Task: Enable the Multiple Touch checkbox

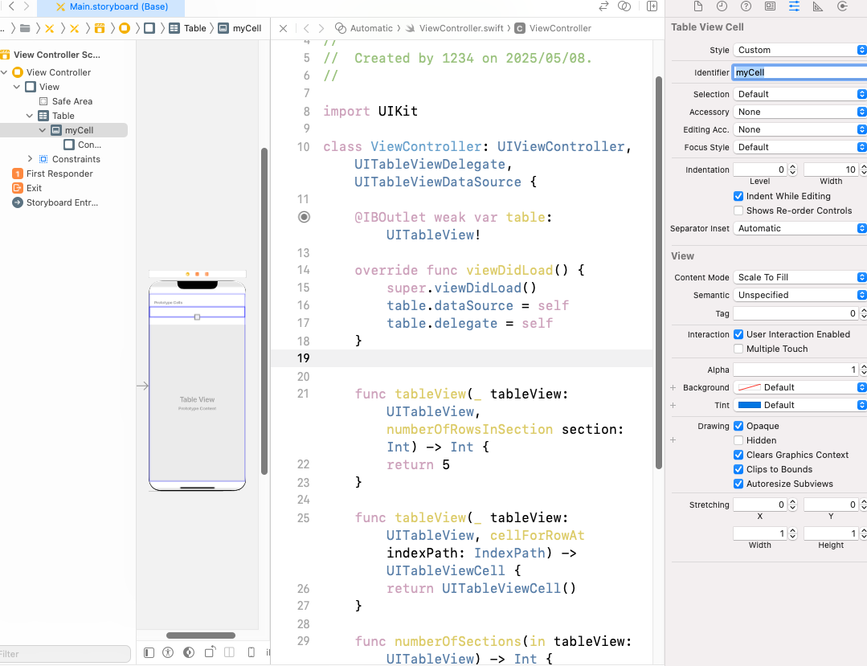Action: 738,349
